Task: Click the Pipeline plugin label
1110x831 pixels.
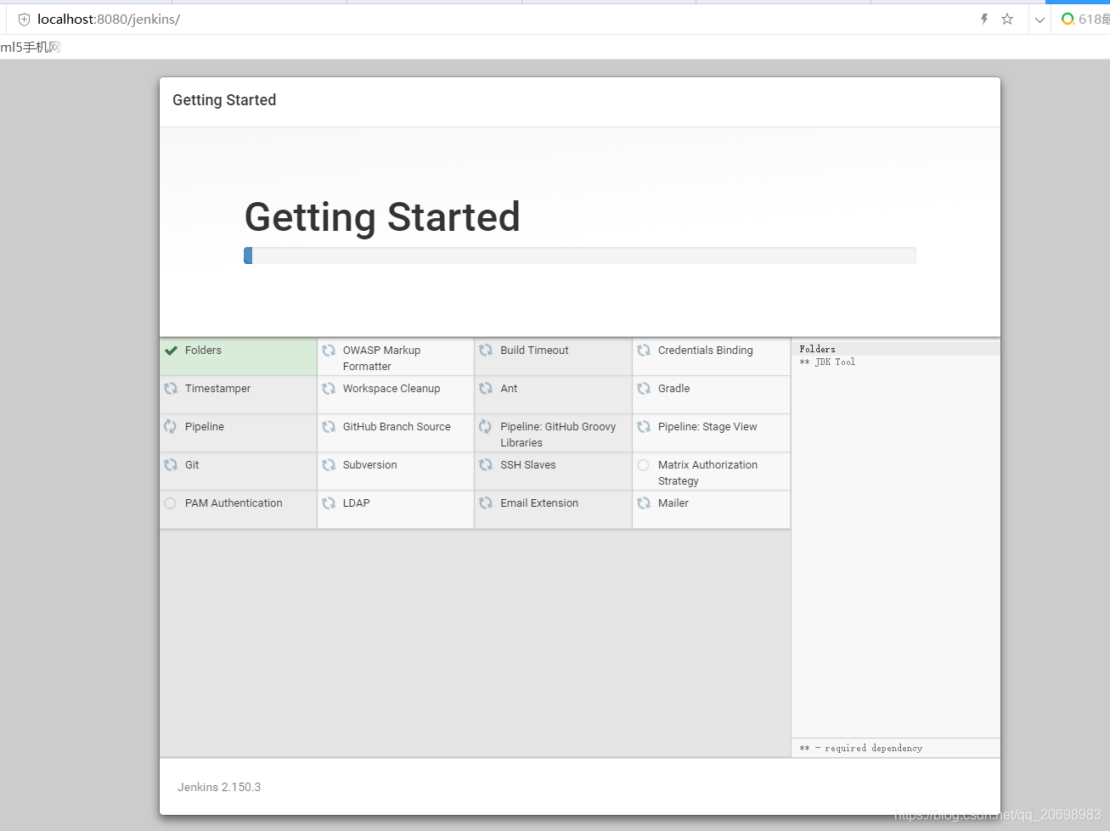Action: tap(205, 427)
